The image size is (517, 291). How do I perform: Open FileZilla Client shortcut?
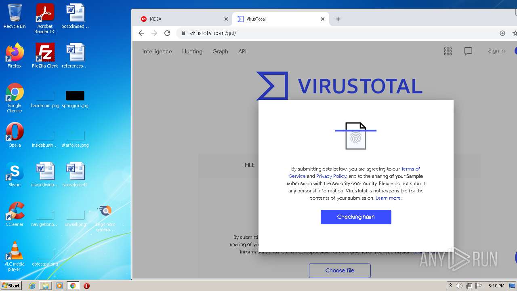pos(45,56)
